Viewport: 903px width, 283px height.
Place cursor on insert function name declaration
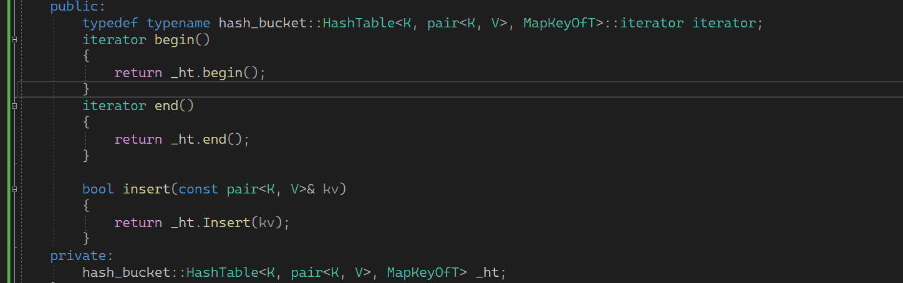[x=147, y=188]
